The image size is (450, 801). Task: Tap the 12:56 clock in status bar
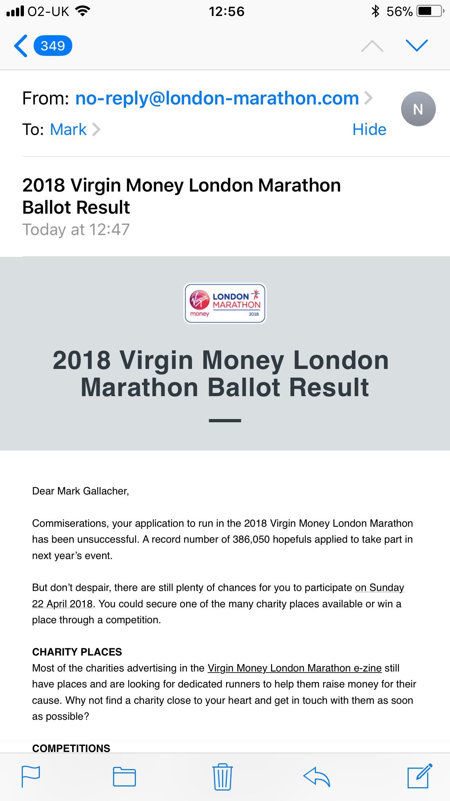226,12
